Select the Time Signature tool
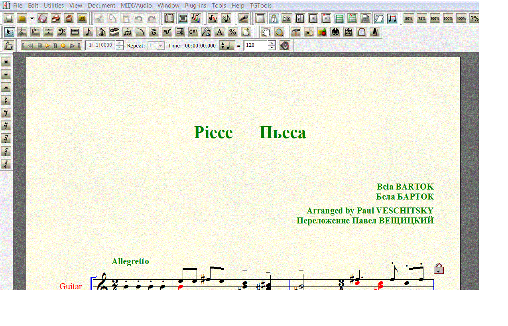Image resolution: width=508 pixels, height=326 pixels. coord(49,32)
